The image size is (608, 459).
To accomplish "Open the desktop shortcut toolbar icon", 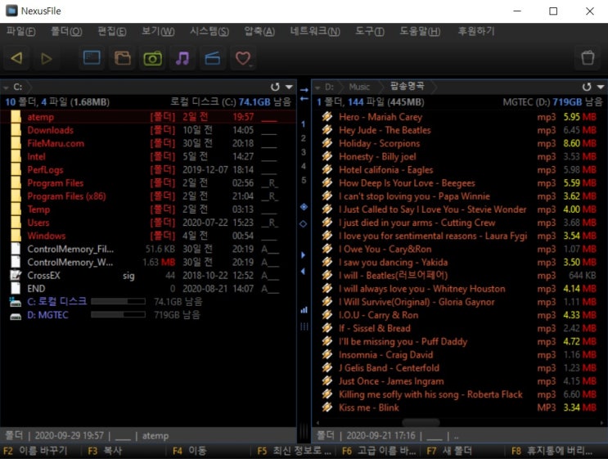I will [92, 58].
